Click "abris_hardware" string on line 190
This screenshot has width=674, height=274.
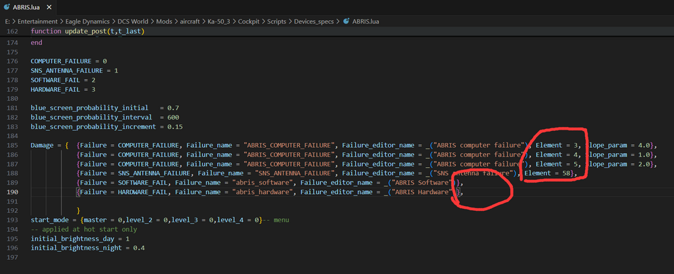(x=262, y=192)
